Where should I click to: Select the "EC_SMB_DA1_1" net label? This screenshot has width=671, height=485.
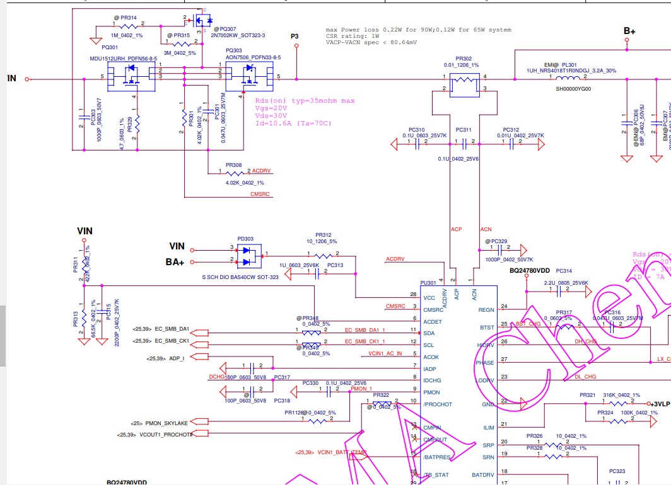coord(365,330)
